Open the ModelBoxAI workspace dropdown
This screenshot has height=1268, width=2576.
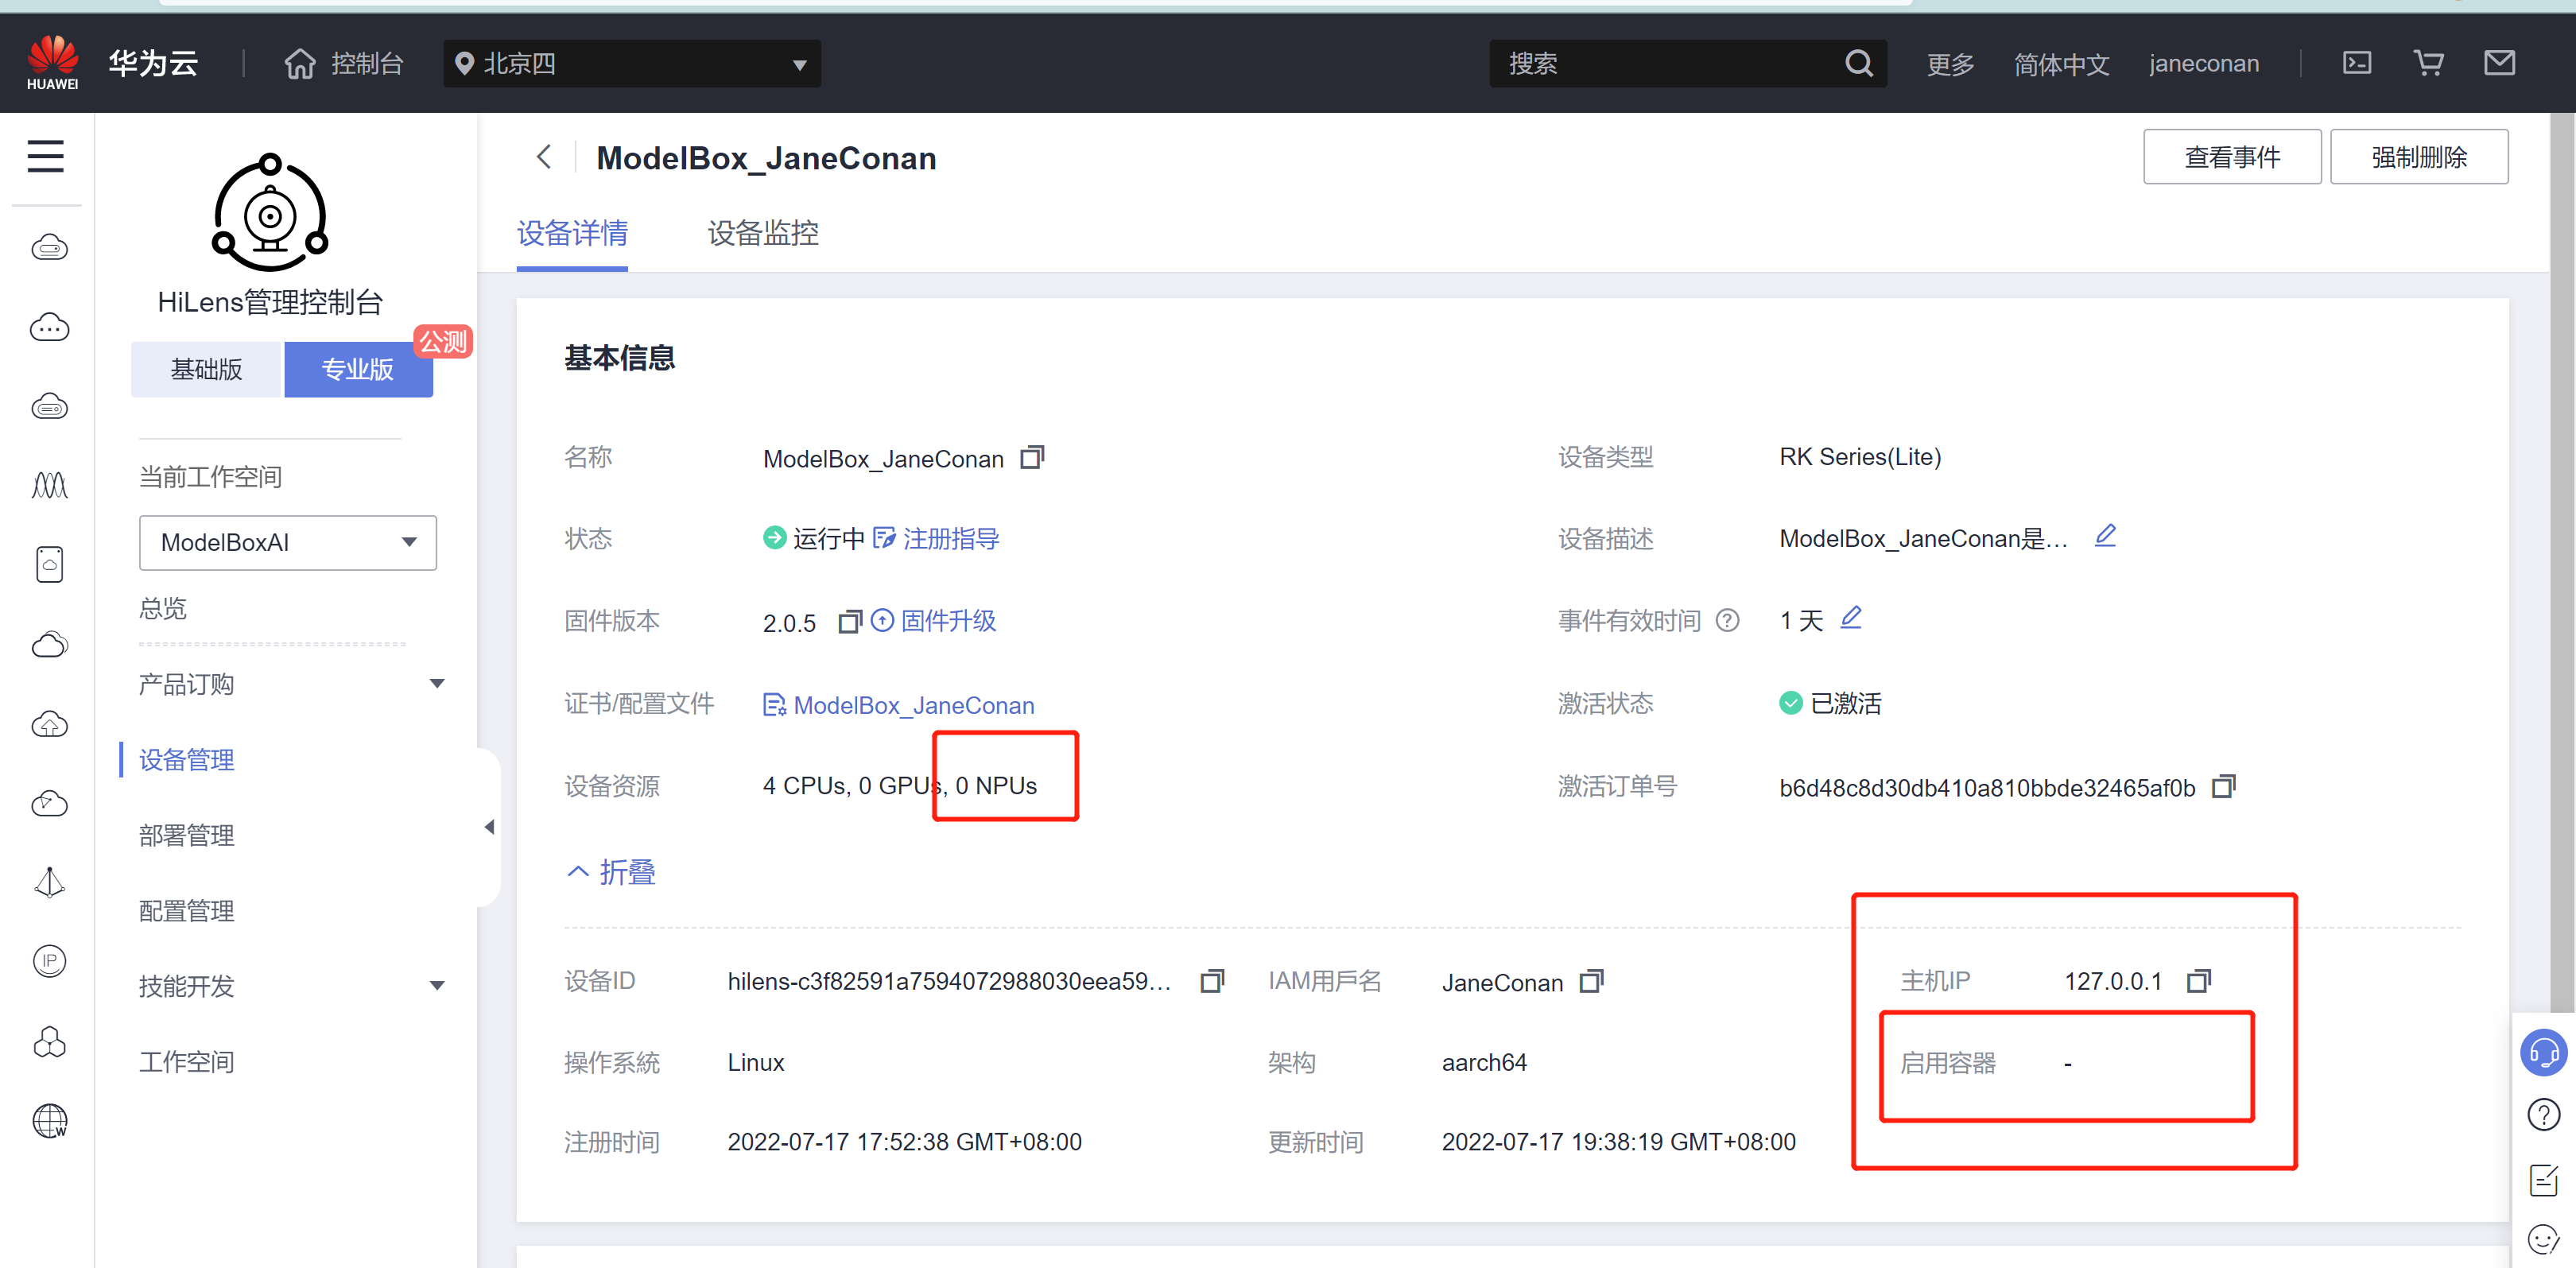pyautogui.click(x=288, y=542)
